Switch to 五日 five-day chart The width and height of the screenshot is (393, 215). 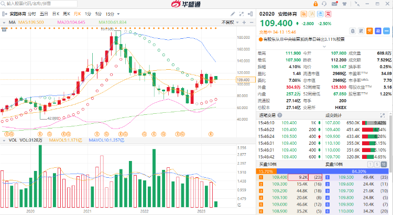(44, 14)
